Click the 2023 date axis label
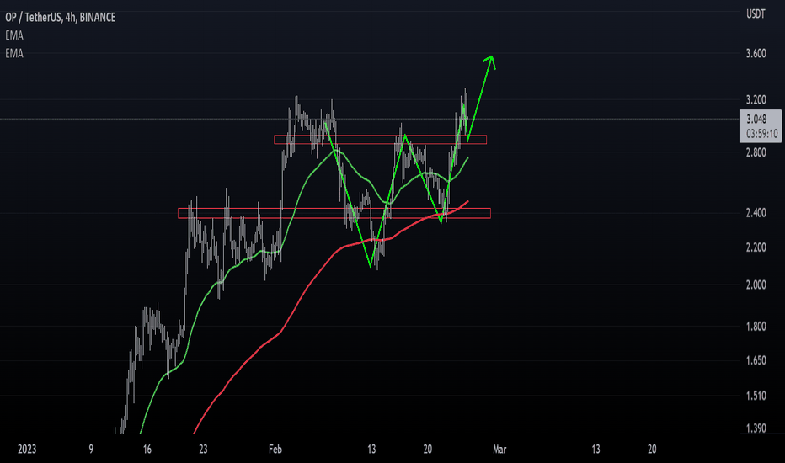Screen dimensions: 785x463 click(x=27, y=449)
